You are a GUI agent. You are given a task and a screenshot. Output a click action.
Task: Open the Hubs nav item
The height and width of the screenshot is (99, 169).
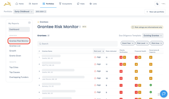pos(81,4)
